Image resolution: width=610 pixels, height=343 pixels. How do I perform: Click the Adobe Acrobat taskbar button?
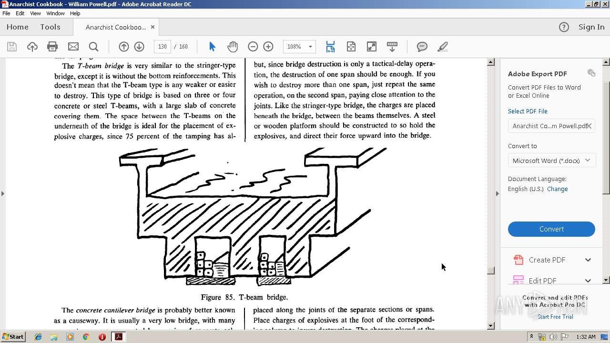(x=118, y=337)
